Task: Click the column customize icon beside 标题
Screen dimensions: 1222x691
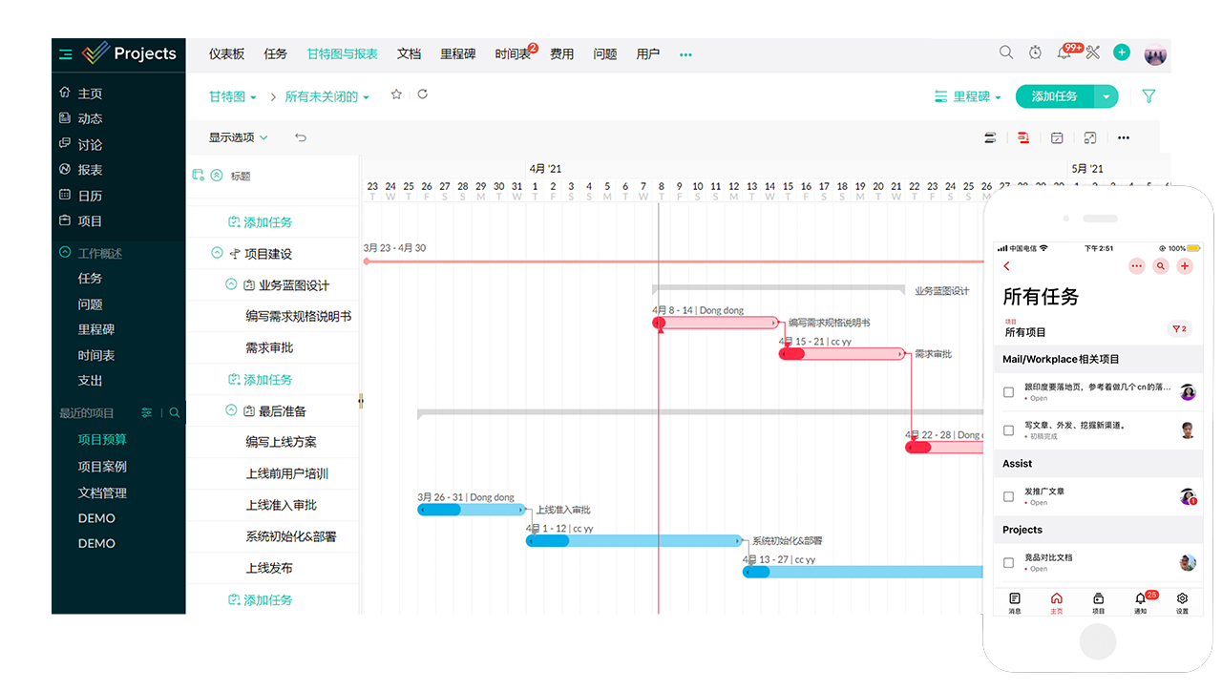Action: click(x=199, y=175)
